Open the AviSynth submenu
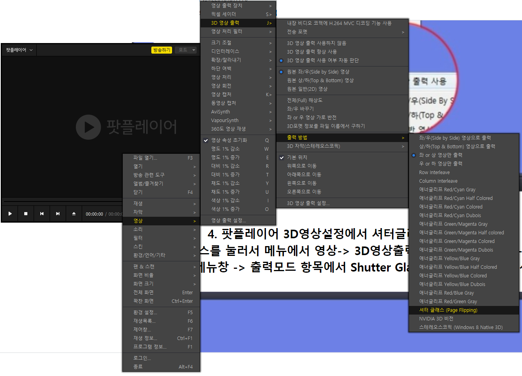This screenshot has height=376, width=522. [238, 112]
